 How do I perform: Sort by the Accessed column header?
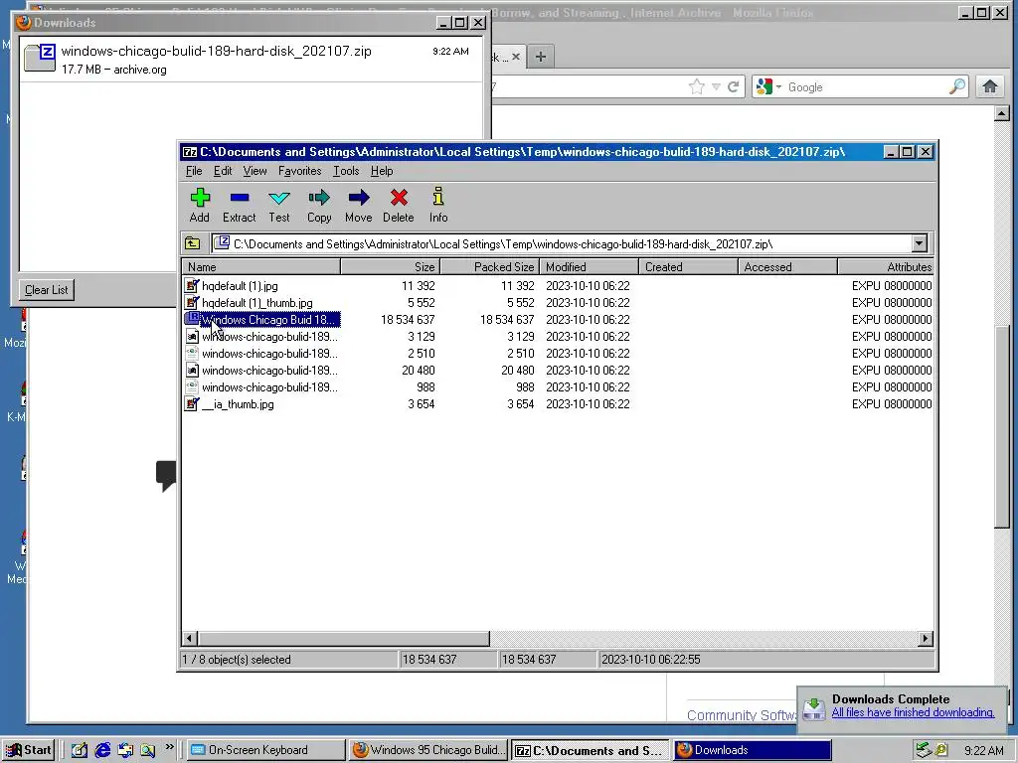coord(787,266)
